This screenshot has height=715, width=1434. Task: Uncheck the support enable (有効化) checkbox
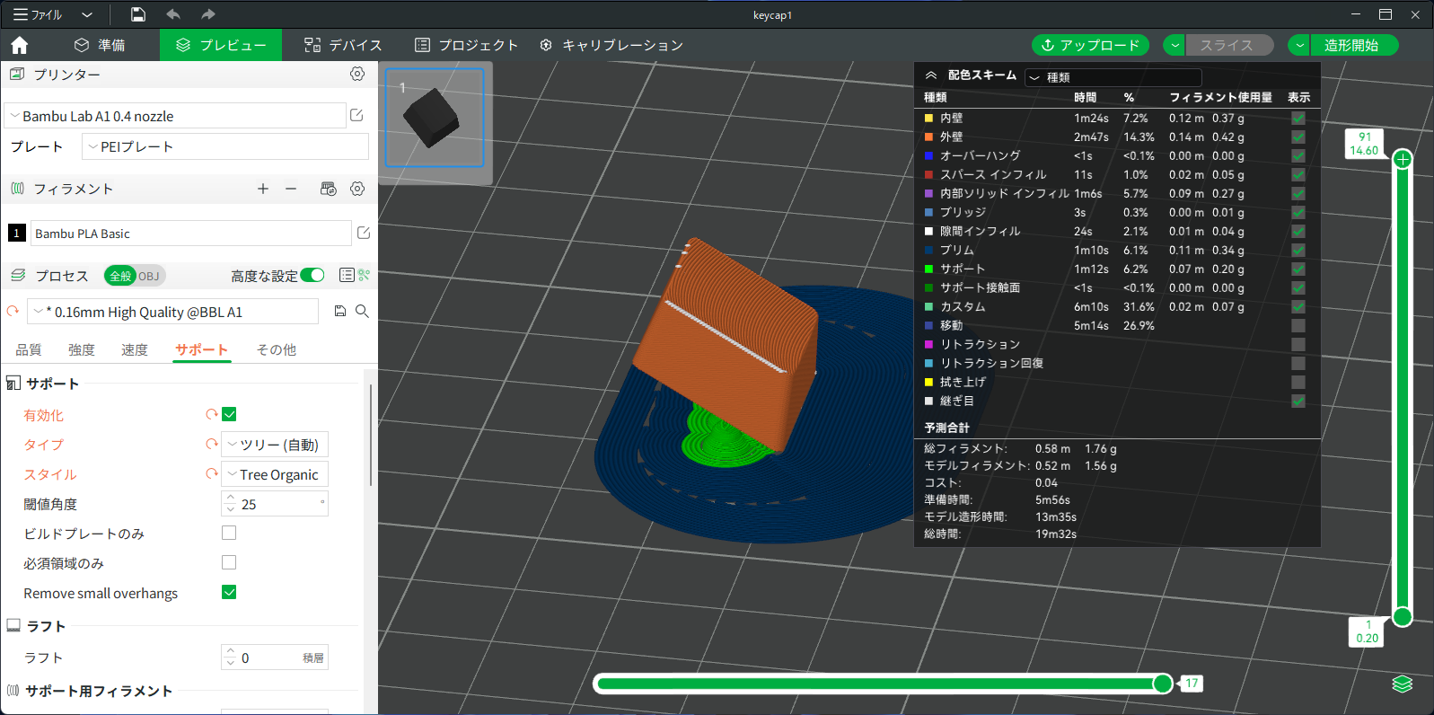coord(229,414)
